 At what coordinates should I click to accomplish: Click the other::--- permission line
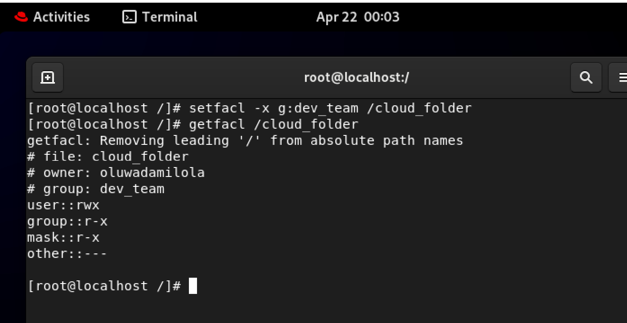click(x=67, y=254)
